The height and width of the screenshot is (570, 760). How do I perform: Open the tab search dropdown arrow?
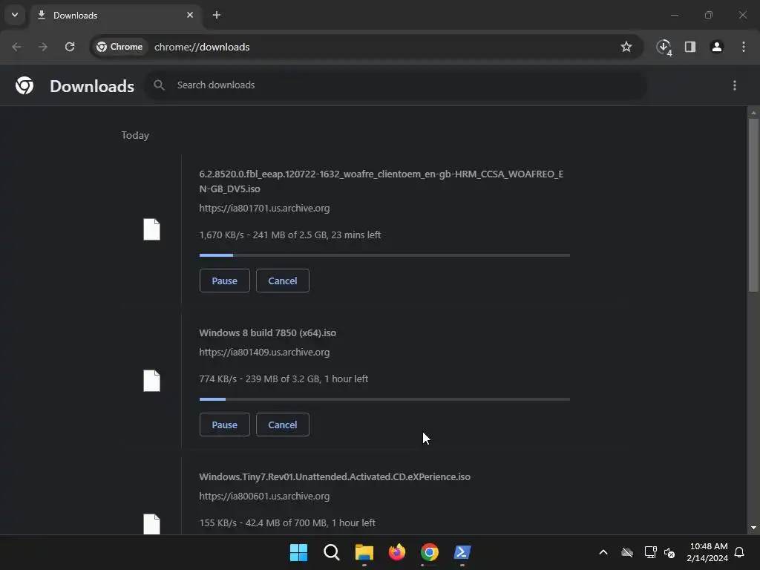point(15,15)
